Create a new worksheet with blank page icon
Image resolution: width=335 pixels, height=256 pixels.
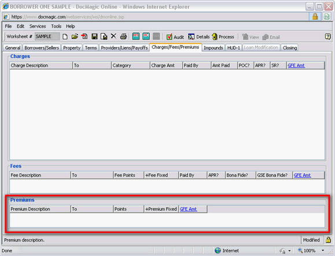point(65,36)
